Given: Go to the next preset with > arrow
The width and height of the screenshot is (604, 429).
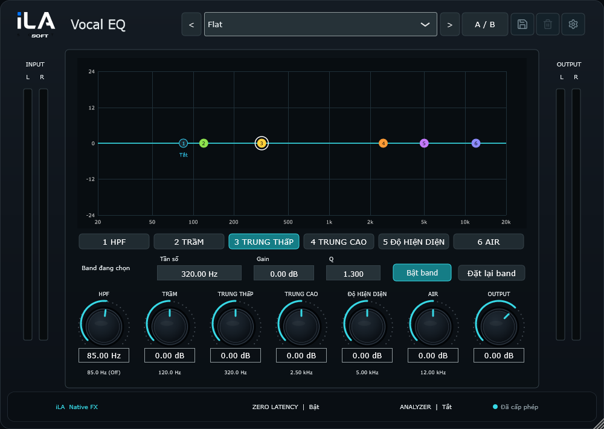Looking at the screenshot, I should (x=449, y=24).
